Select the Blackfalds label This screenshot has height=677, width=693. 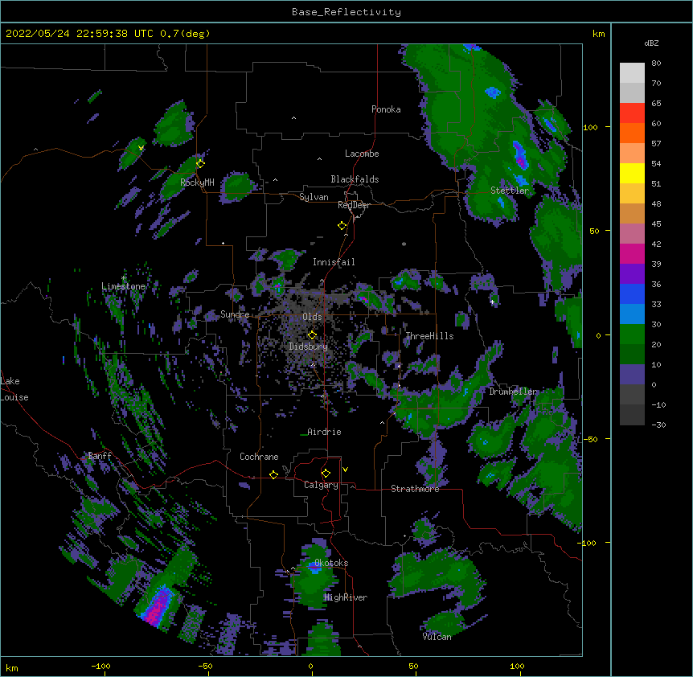(355, 179)
